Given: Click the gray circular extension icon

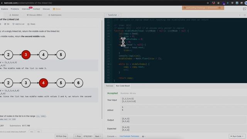Looking at the screenshot, I should point(218,3).
